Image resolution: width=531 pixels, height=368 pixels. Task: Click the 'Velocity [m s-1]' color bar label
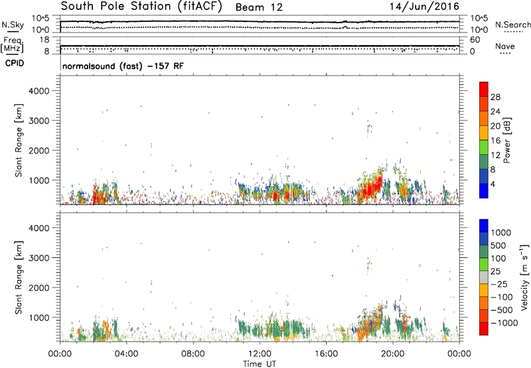pyautogui.click(x=524, y=277)
